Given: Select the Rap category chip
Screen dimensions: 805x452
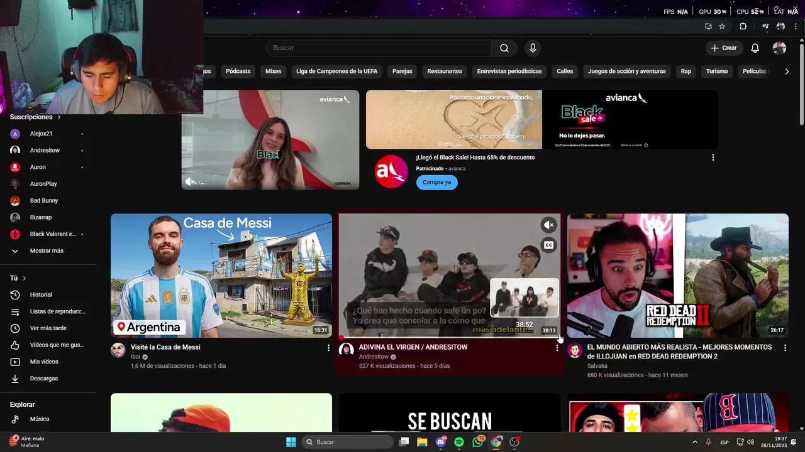Looking at the screenshot, I should (x=686, y=72).
